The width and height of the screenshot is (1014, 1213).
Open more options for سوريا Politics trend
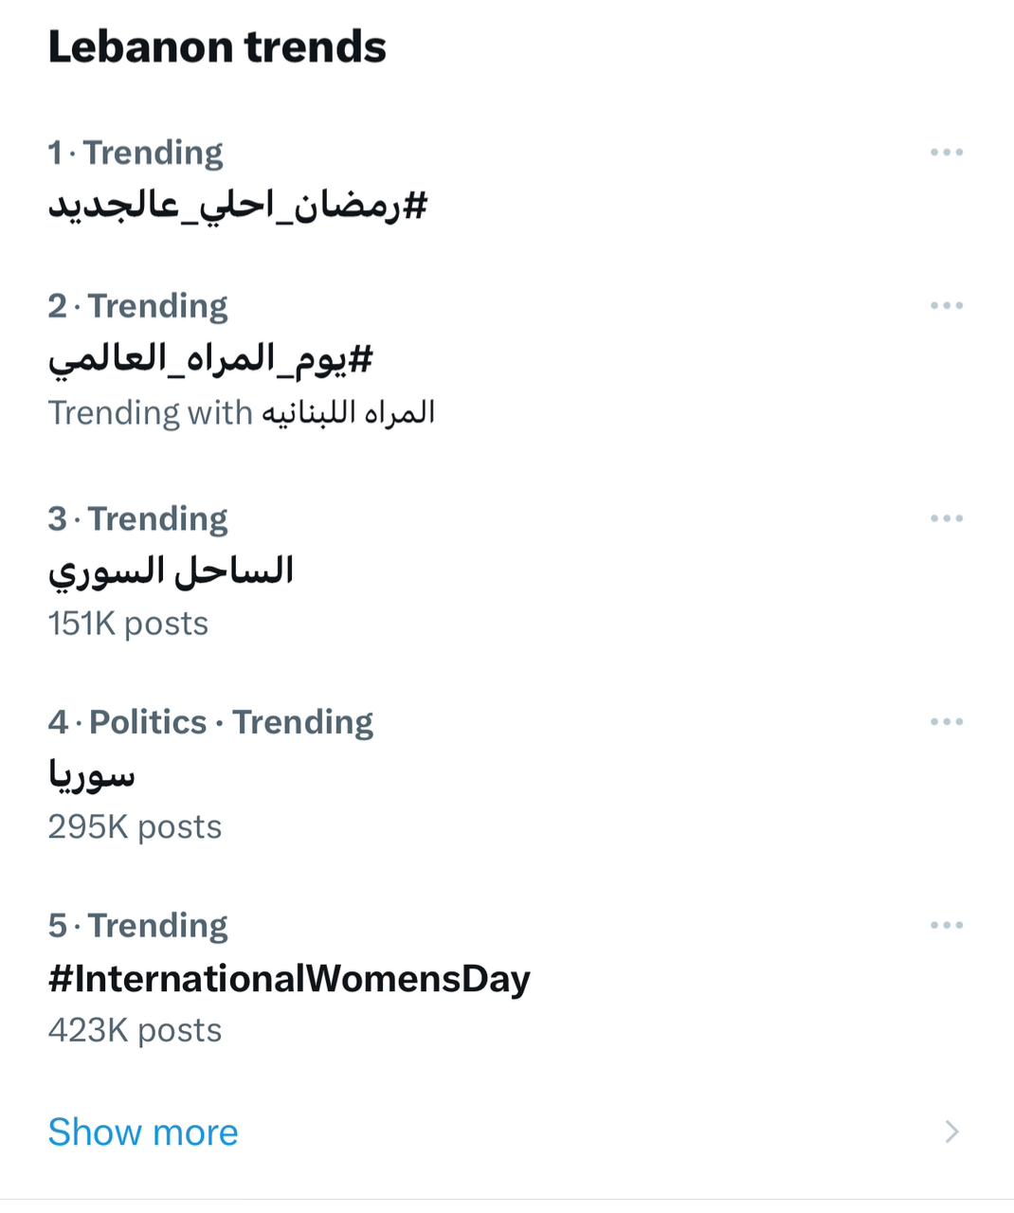[946, 722]
